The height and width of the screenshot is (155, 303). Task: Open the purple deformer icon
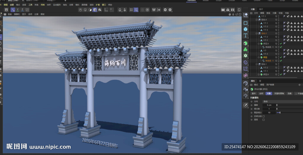[246, 63]
